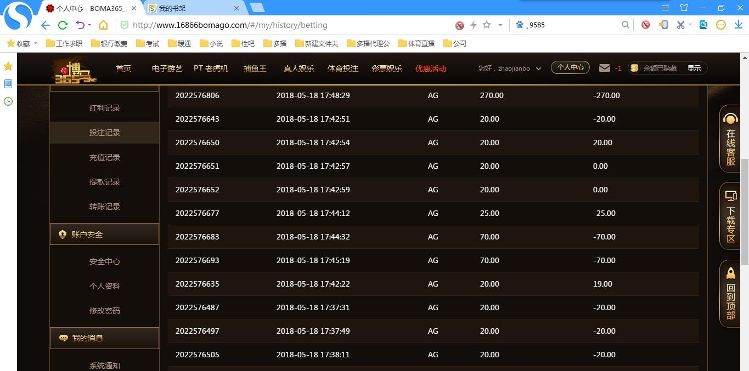Image resolution: width=749 pixels, height=371 pixels.
Task: Click the purple undo-close-tab icon
Action: (x=80, y=25)
